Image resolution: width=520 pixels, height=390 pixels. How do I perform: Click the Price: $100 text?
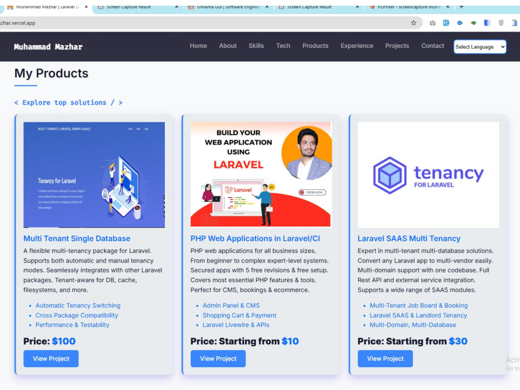pos(49,341)
